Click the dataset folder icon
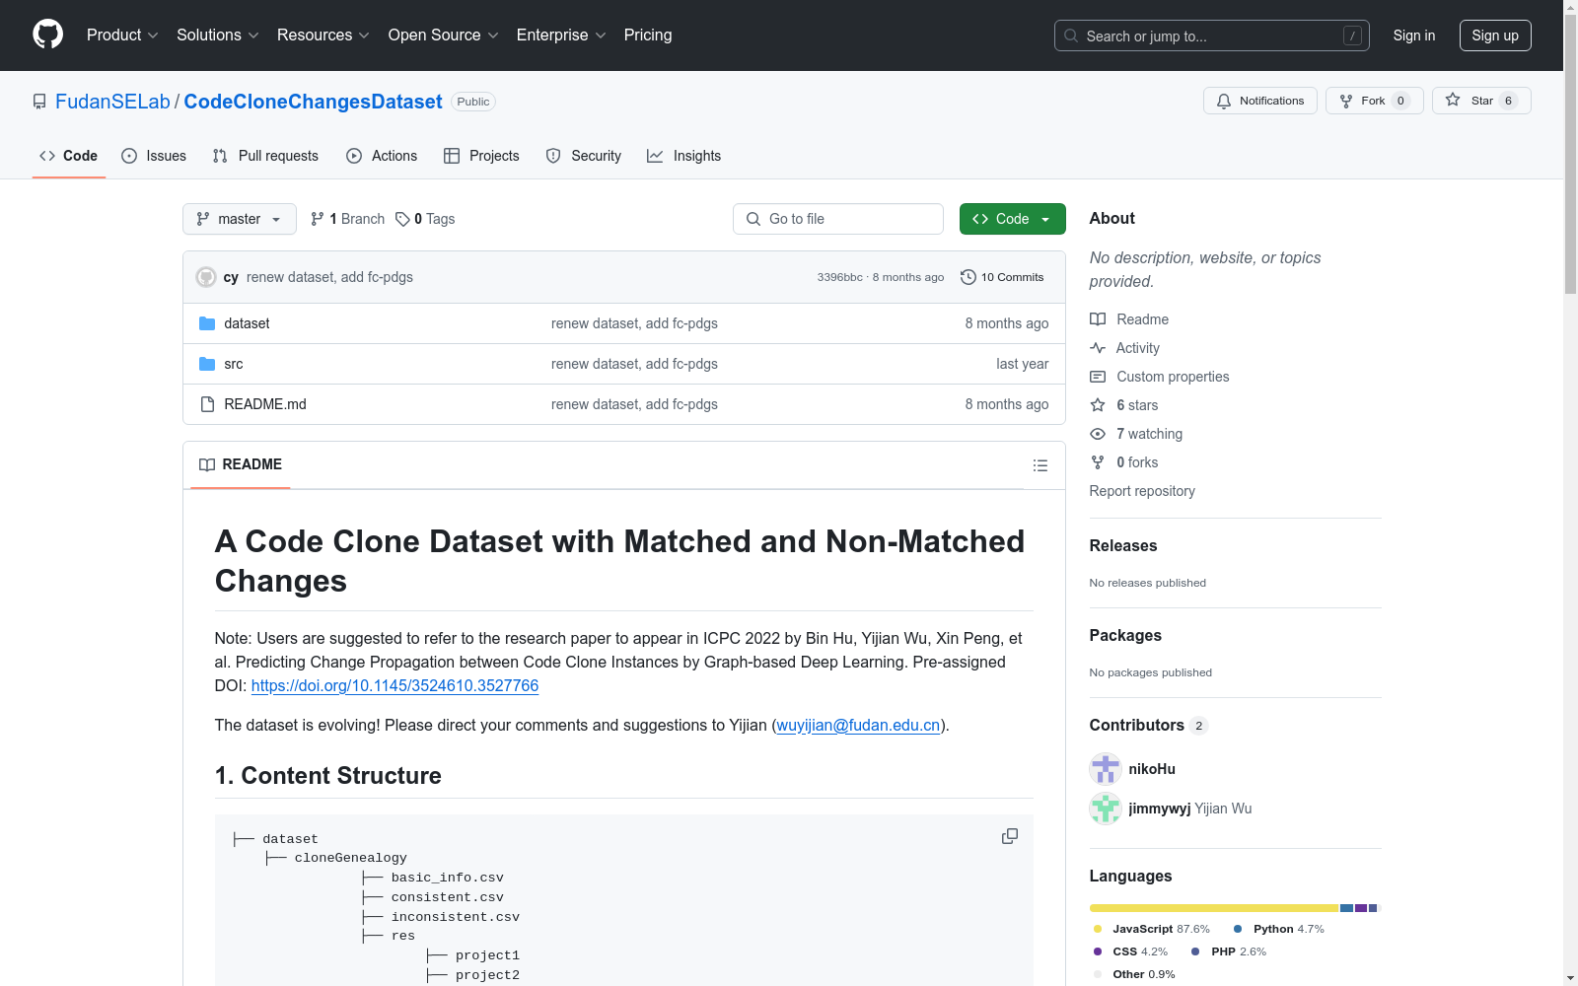The height and width of the screenshot is (986, 1578). tap(207, 323)
